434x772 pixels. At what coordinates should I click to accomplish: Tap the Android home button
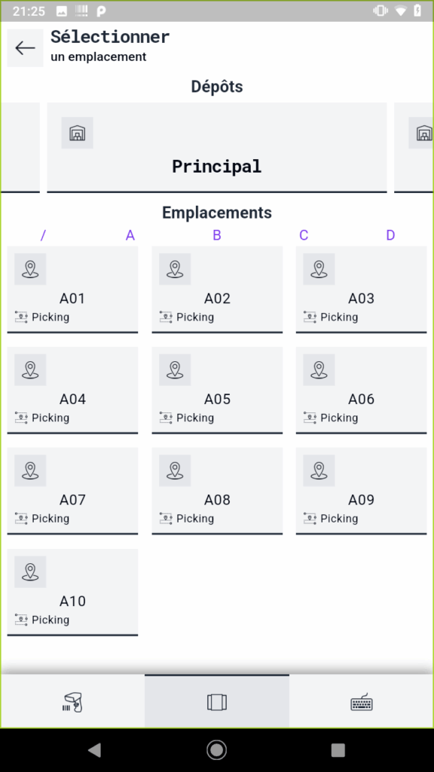tap(216, 749)
